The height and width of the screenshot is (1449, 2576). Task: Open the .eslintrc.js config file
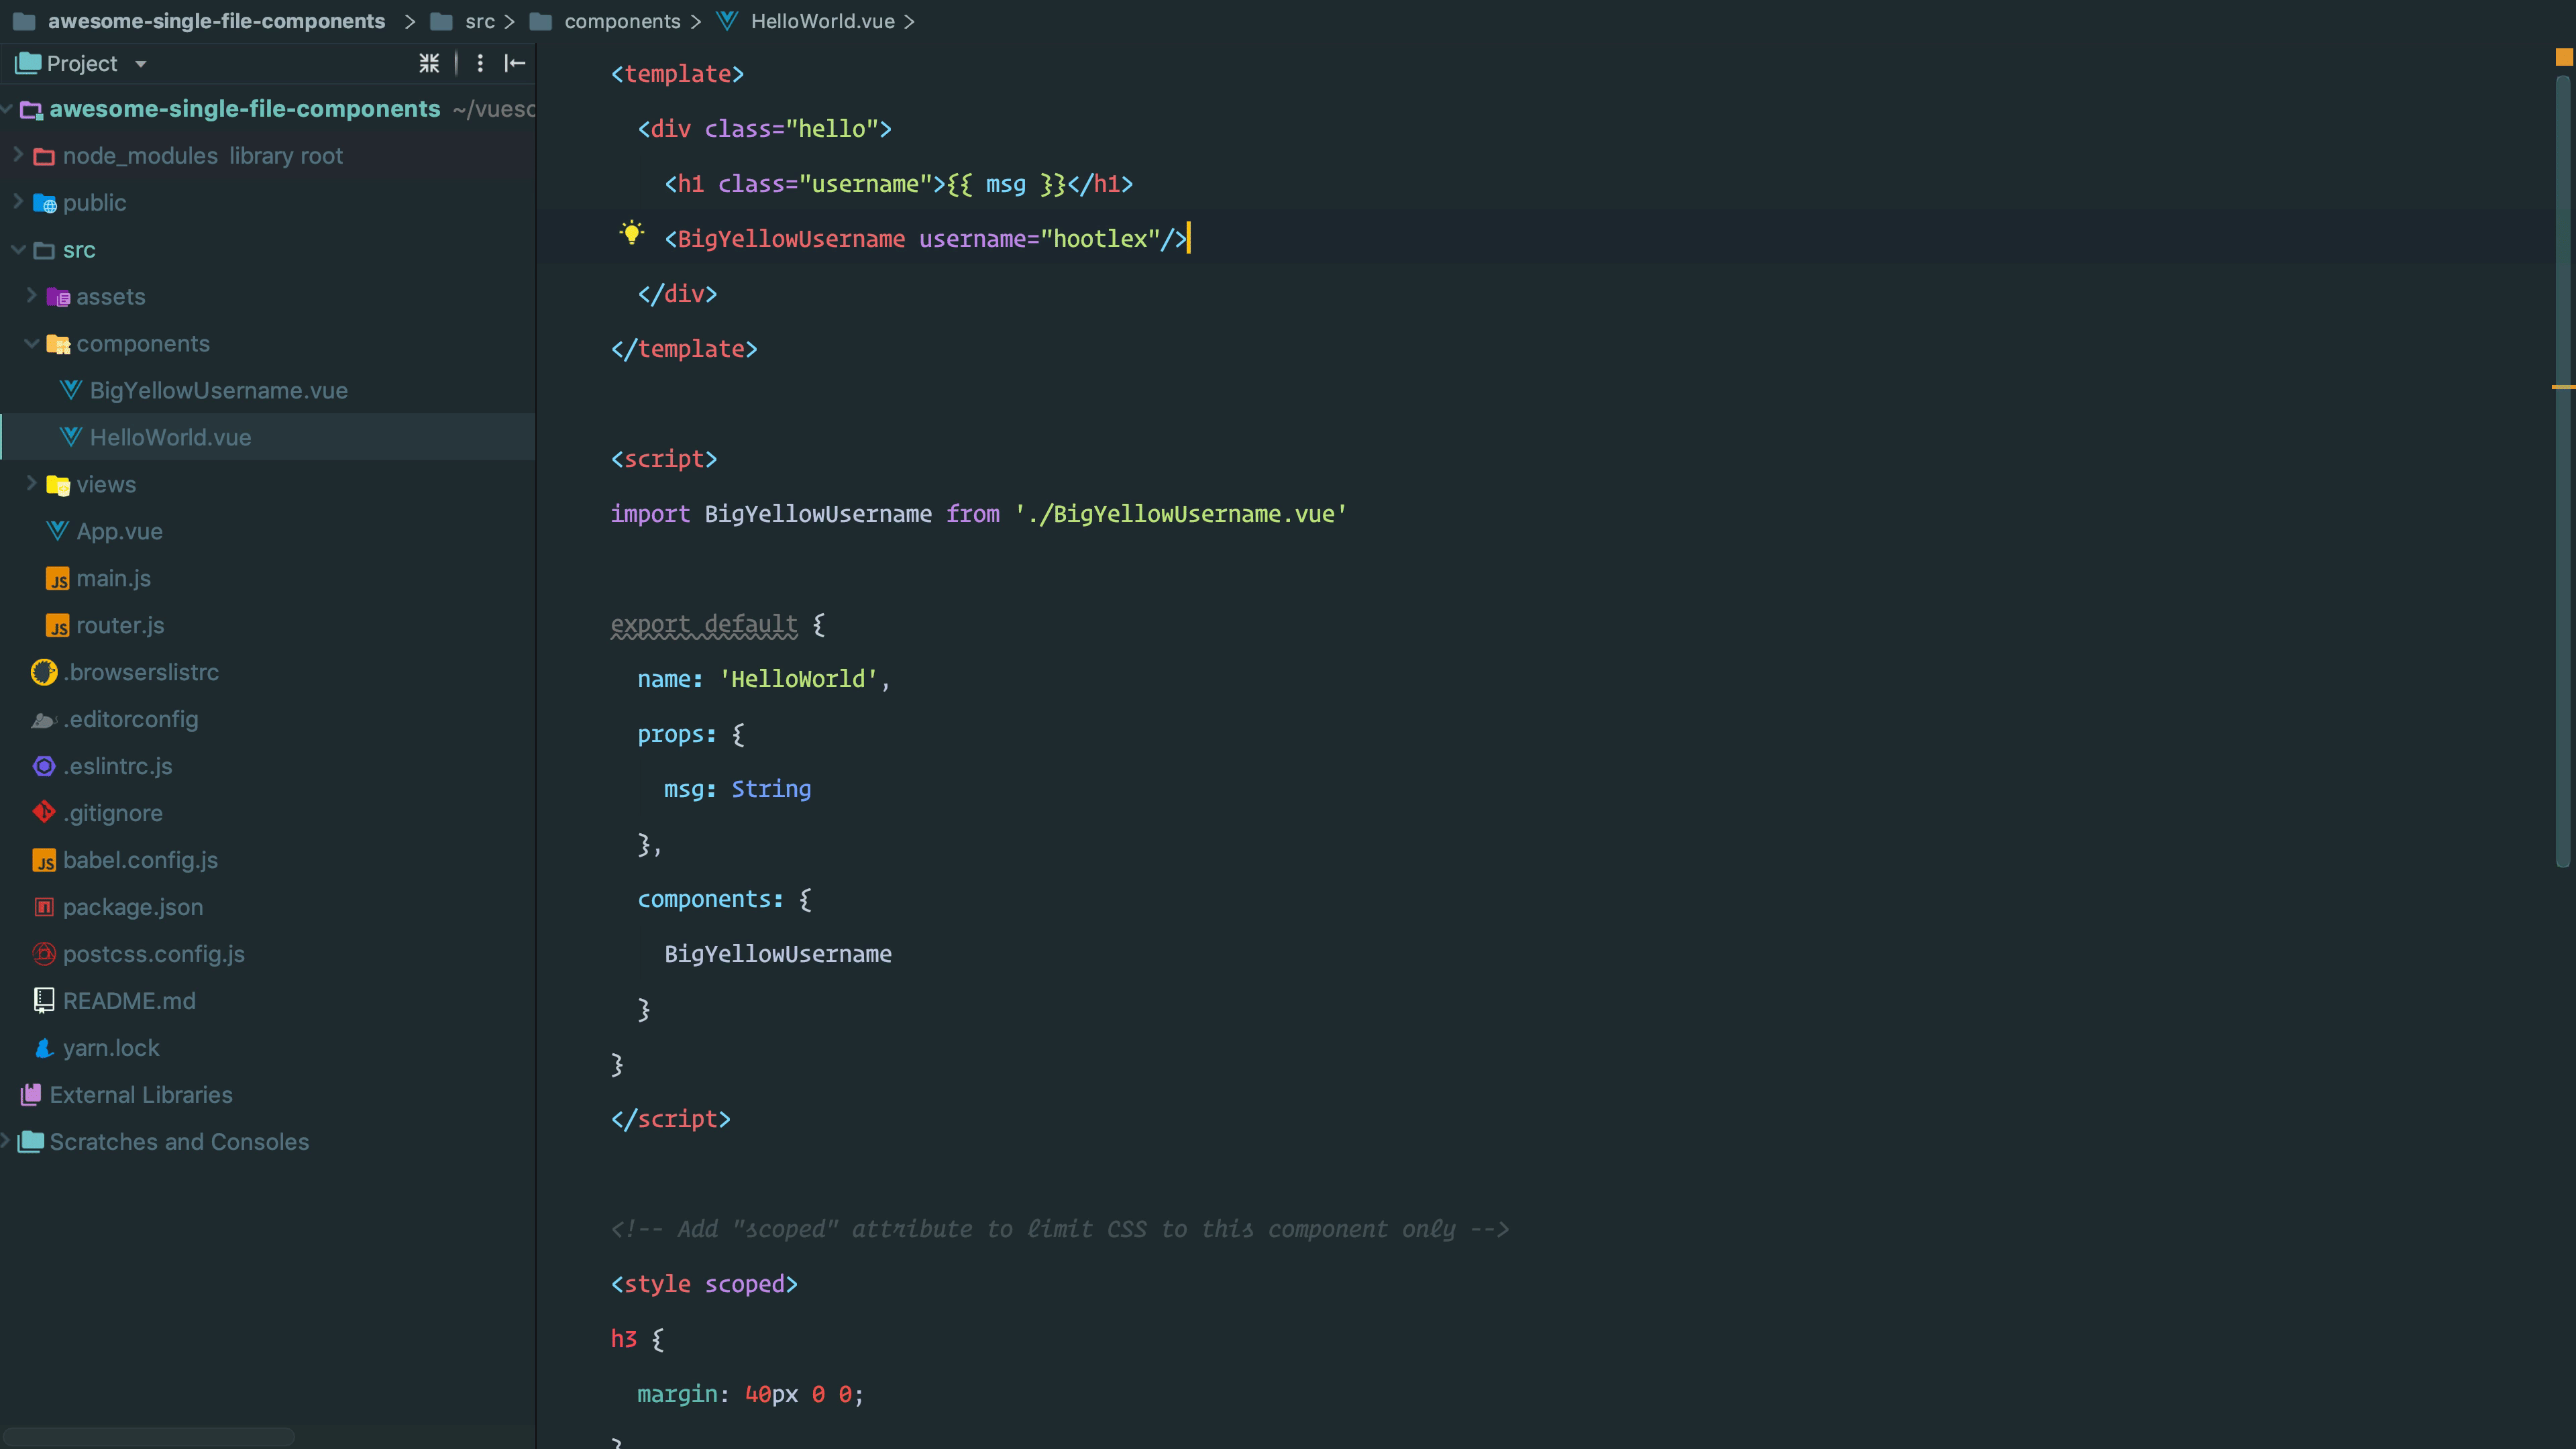[x=117, y=767]
